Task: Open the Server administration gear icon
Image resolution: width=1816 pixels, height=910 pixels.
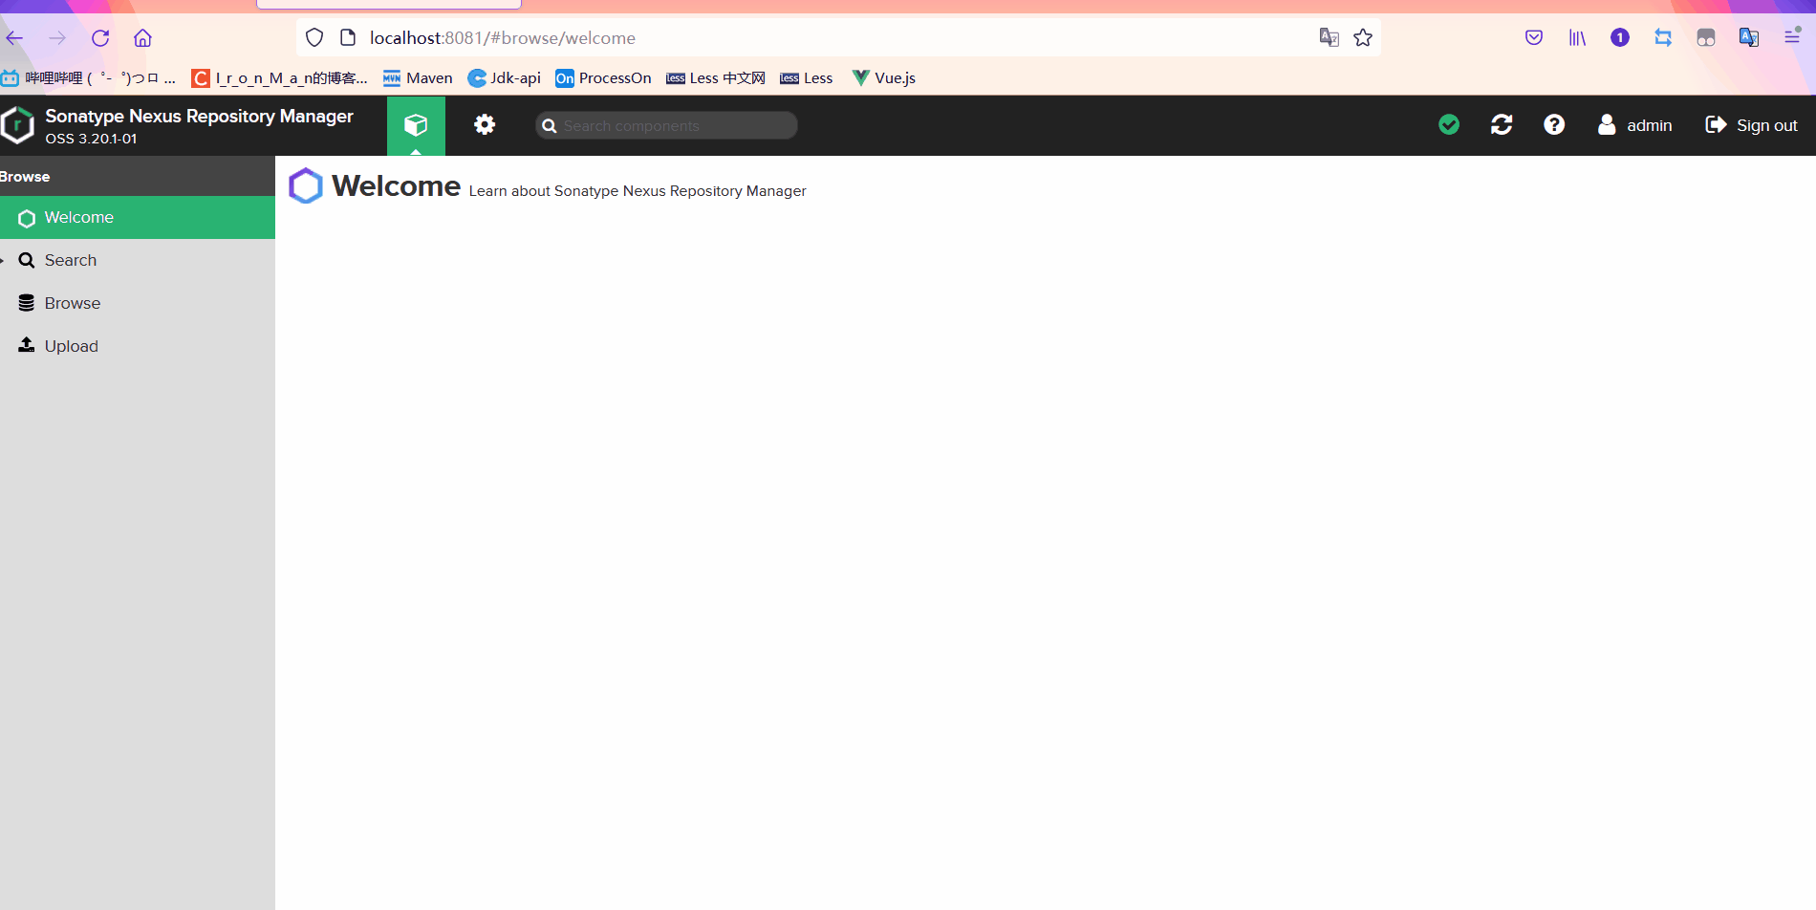Action: point(485,125)
